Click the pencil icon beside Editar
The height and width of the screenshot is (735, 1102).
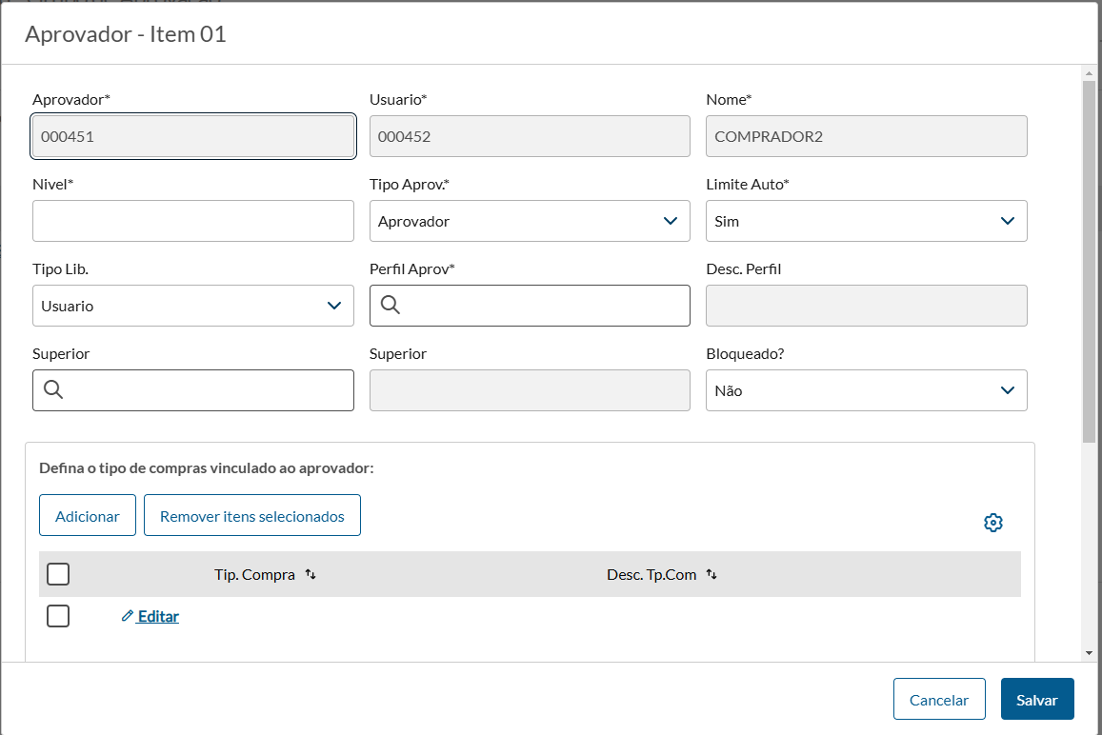[x=128, y=616]
